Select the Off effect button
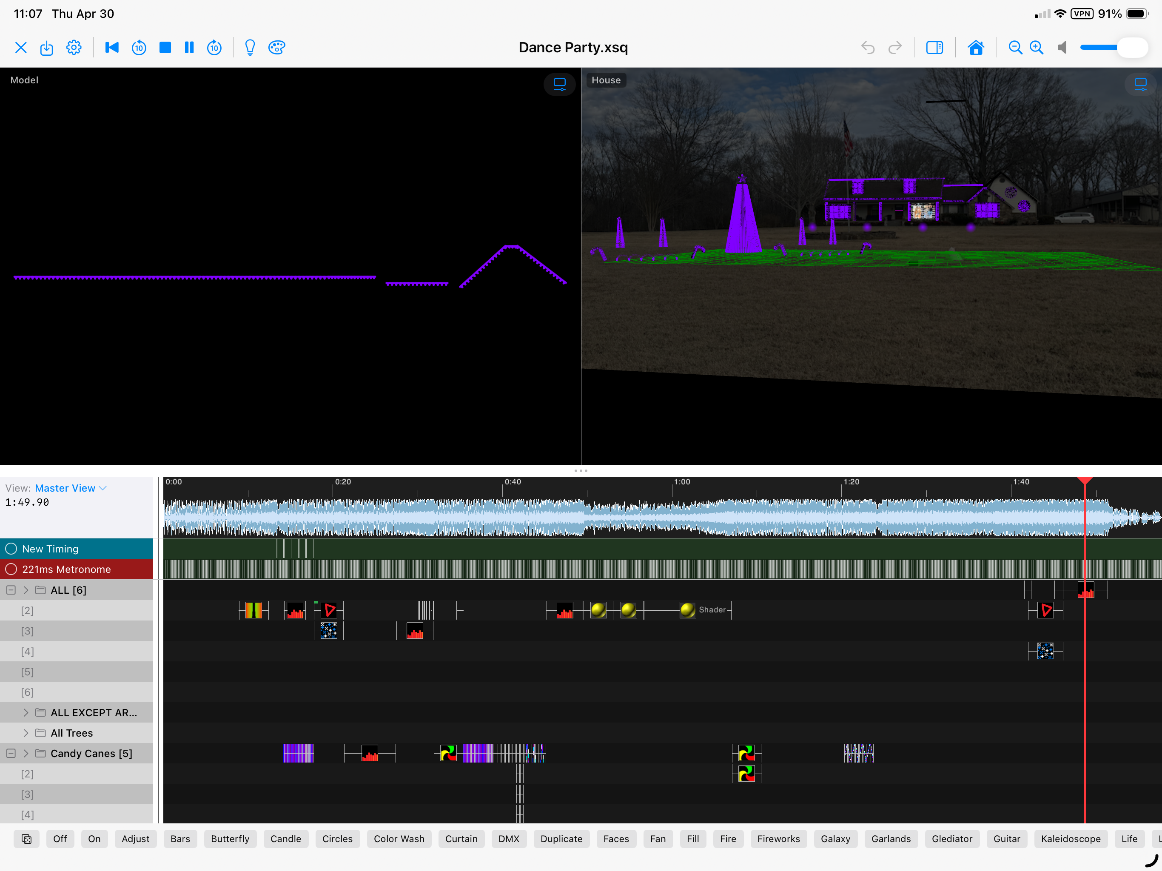 [x=60, y=839]
